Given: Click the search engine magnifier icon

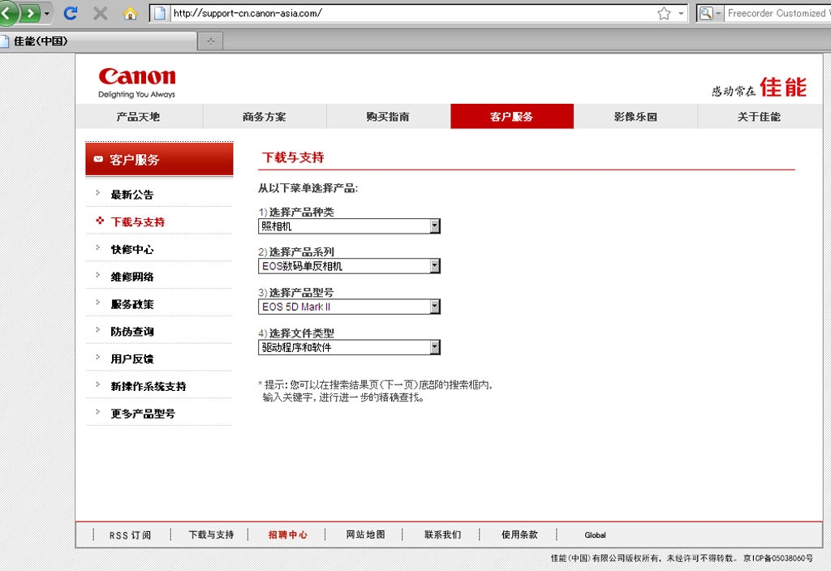Looking at the screenshot, I should [706, 13].
